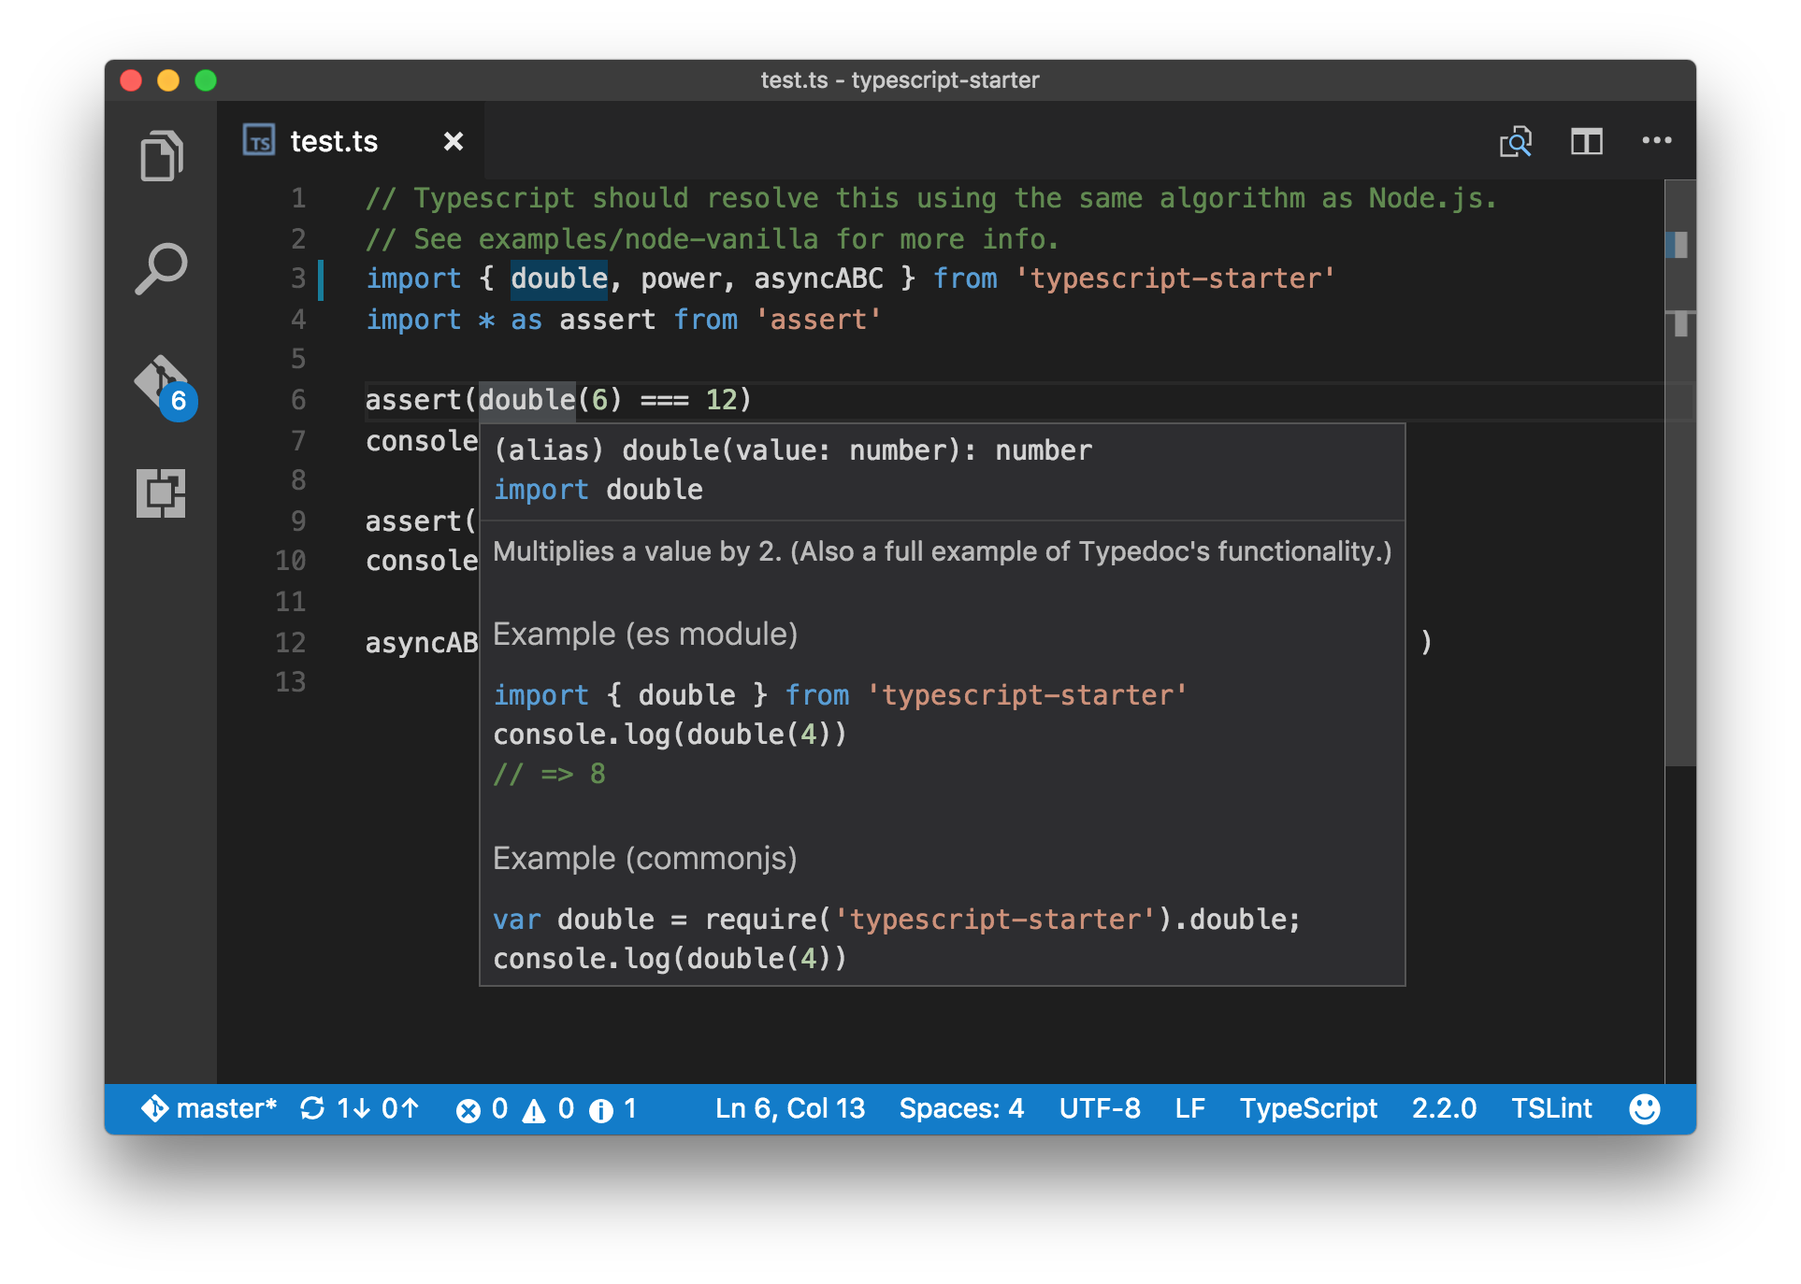Click the TS file icon on the tab
The height and width of the screenshot is (1284, 1801).
tap(259, 140)
